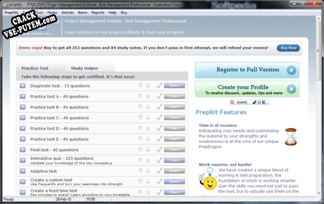
Task: Click the 'Work smarter, not harder' heading
Action: coord(225,165)
